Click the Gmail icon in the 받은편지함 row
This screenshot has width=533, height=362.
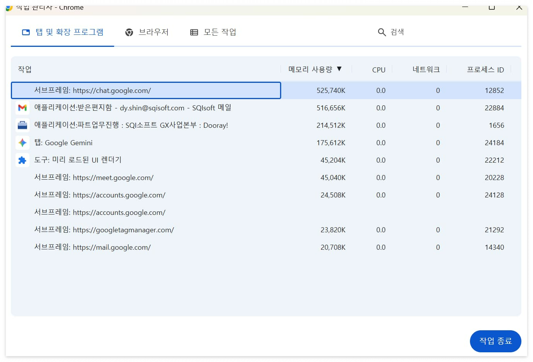[22, 108]
